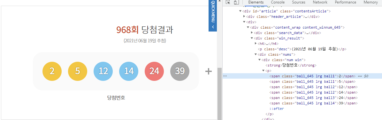Collapse the p element containing ball spans
Viewport: 382px width, 120px height.
264,71
